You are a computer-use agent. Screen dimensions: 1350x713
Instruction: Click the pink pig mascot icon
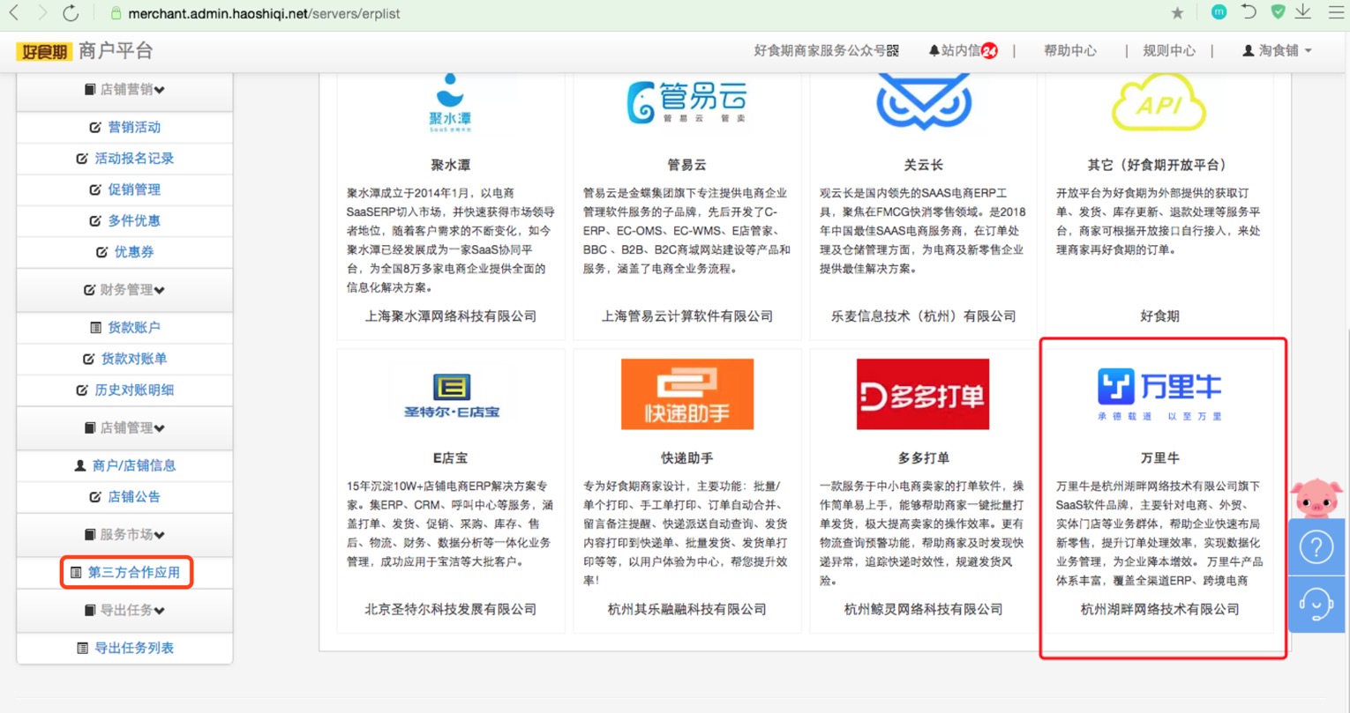(x=1316, y=498)
